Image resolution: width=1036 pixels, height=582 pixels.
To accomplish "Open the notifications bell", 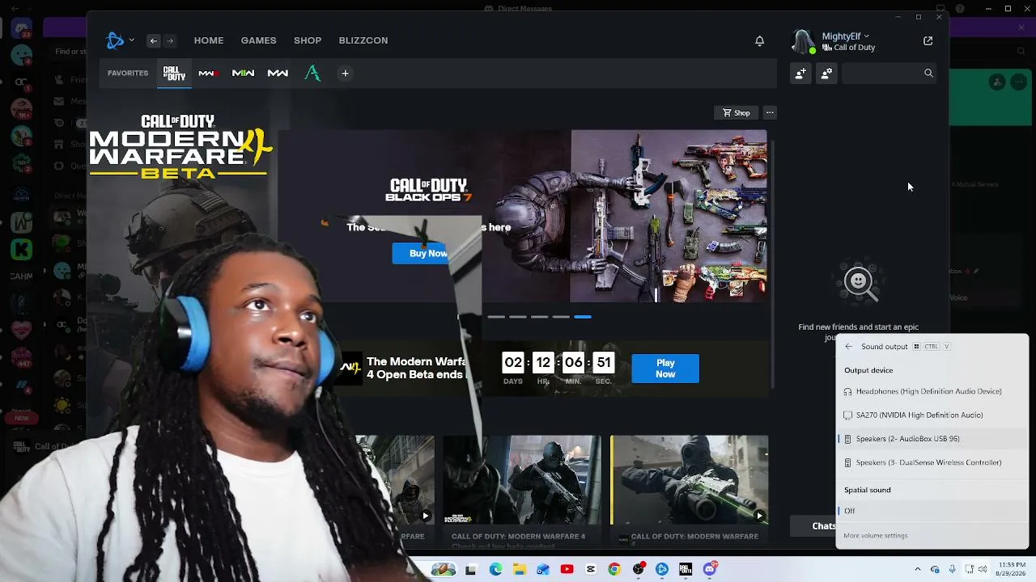I will 759,40.
